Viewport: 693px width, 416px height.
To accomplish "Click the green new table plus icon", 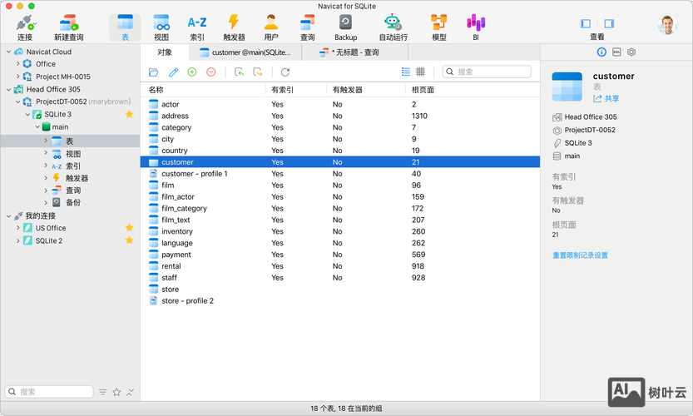I will pos(192,72).
